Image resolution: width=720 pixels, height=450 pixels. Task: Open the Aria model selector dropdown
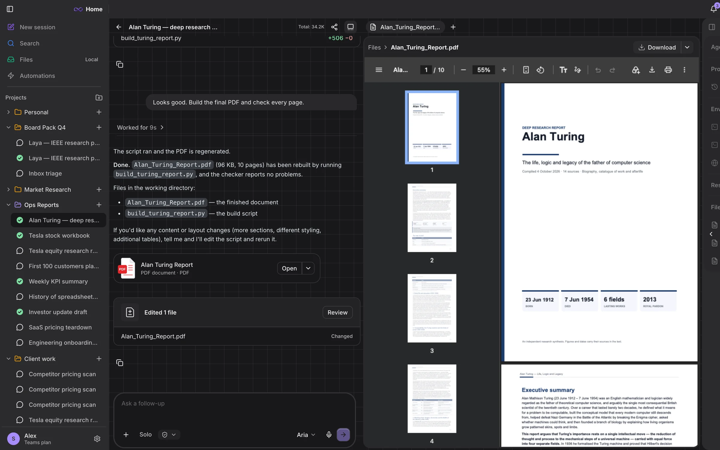point(306,435)
